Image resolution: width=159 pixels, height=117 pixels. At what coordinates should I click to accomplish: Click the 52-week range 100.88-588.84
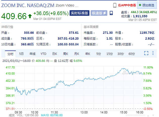pyautogui.click(x=68, y=44)
